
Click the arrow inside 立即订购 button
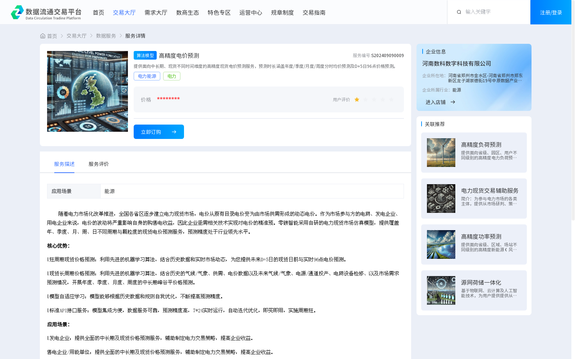(x=174, y=132)
